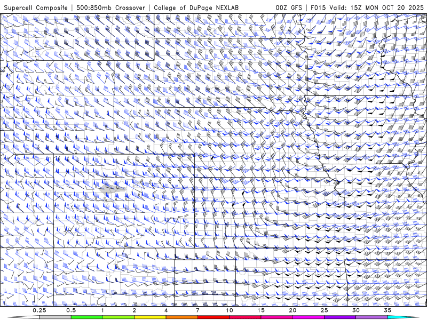Click the "15" legend value
This screenshot has width=427, height=320.
(261, 310)
